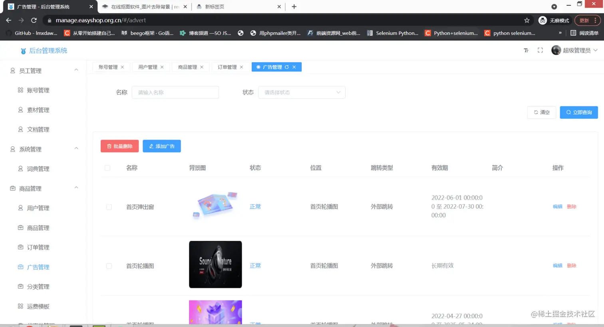The height and width of the screenshot is (327, 604).
Task: Switch to the 订单管理 tab
Action: click(227, 67)
